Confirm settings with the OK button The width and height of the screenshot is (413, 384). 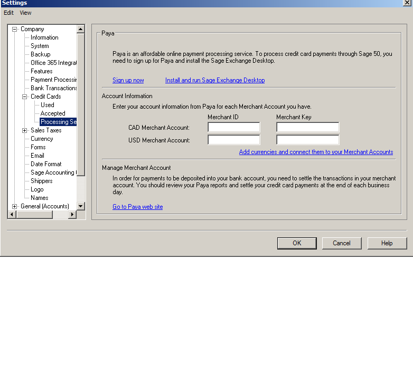pyautogui.click(x=297, y=243)
